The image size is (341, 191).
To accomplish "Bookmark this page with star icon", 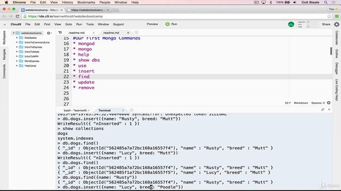I will click(329, 16).
